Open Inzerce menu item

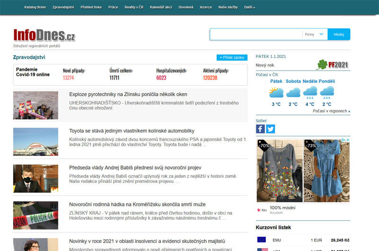[206, 7]
